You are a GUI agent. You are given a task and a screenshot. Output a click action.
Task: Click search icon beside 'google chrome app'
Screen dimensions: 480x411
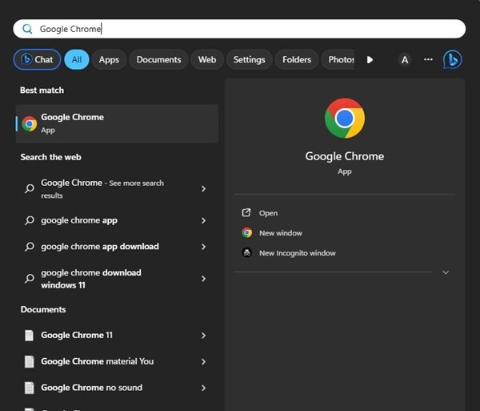coord(30,220)
